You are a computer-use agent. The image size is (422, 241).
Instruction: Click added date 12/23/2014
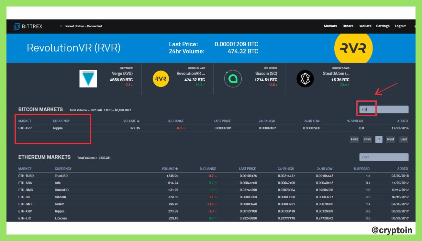point(400,128)
